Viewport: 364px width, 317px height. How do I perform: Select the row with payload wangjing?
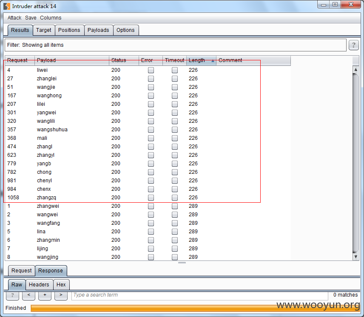[x=148, y=257]
